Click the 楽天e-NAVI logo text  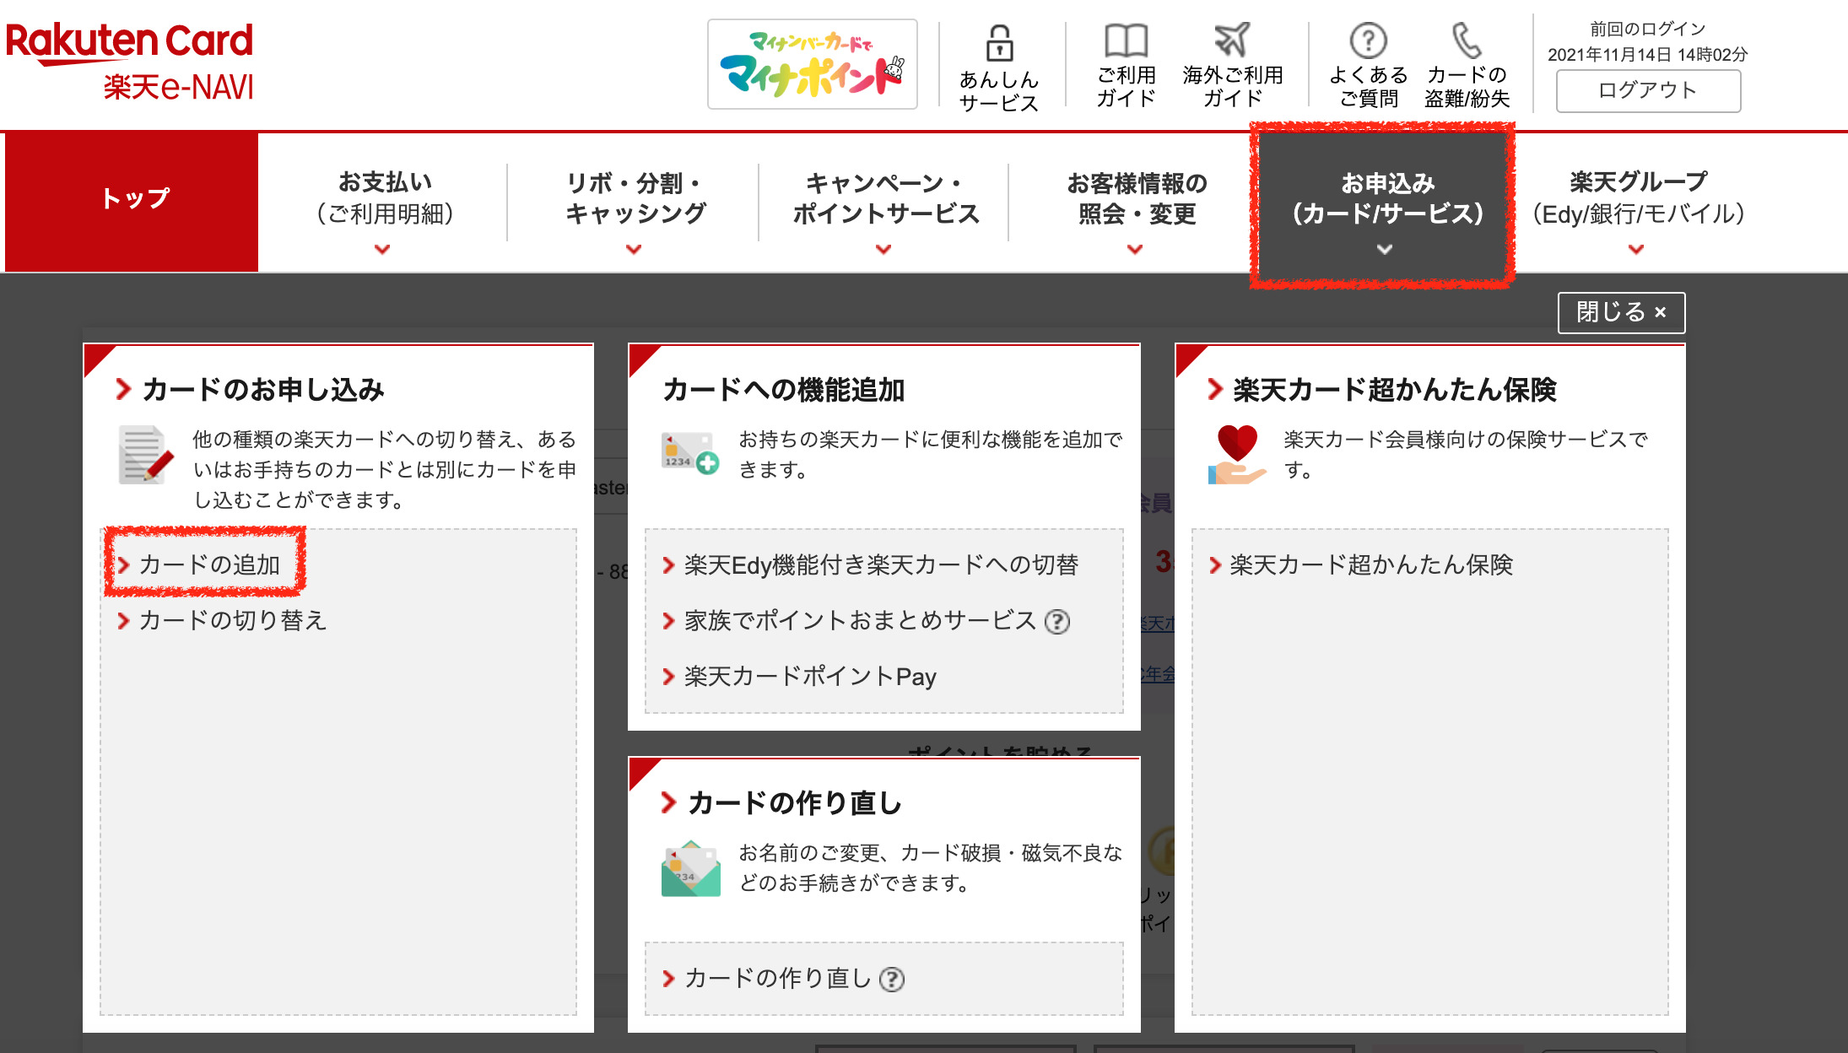point(178,87)
